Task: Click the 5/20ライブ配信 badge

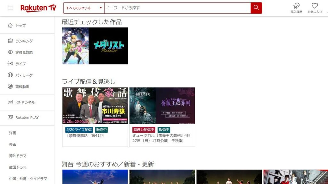Action: click(79, 130)
